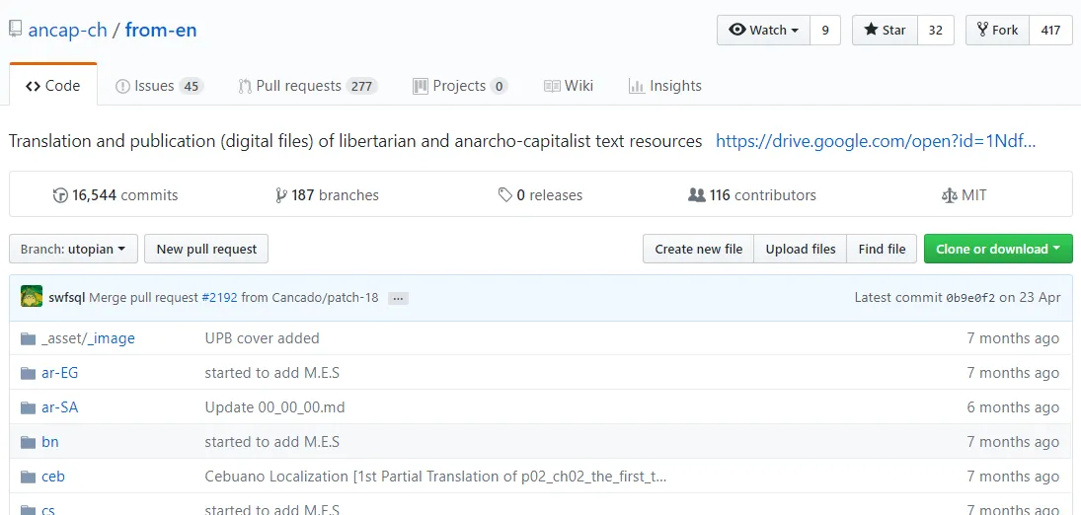
Task: Open the MIT license link
Action: tap(964, 195)
